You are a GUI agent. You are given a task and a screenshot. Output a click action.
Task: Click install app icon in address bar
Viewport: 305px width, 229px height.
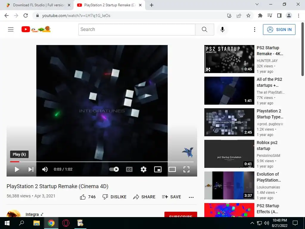[x=229, y=16]
